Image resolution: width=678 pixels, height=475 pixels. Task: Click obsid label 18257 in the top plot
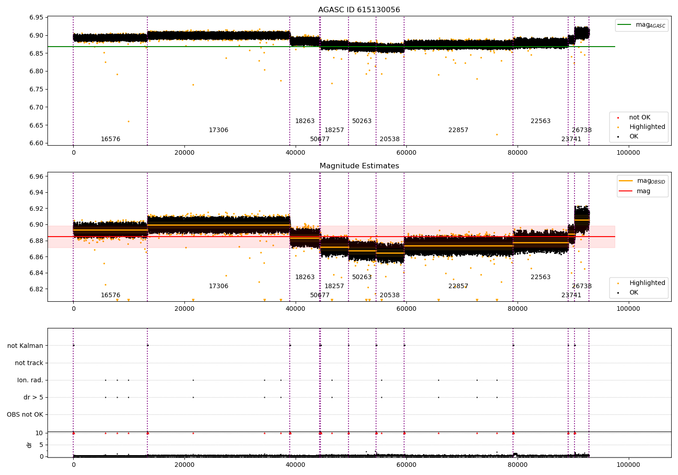[x=334, y=130]
